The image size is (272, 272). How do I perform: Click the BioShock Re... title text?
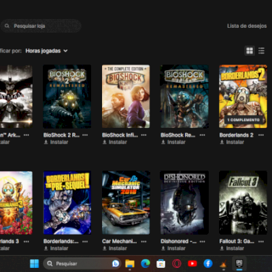pyautogui.click(x=178, y=135)
